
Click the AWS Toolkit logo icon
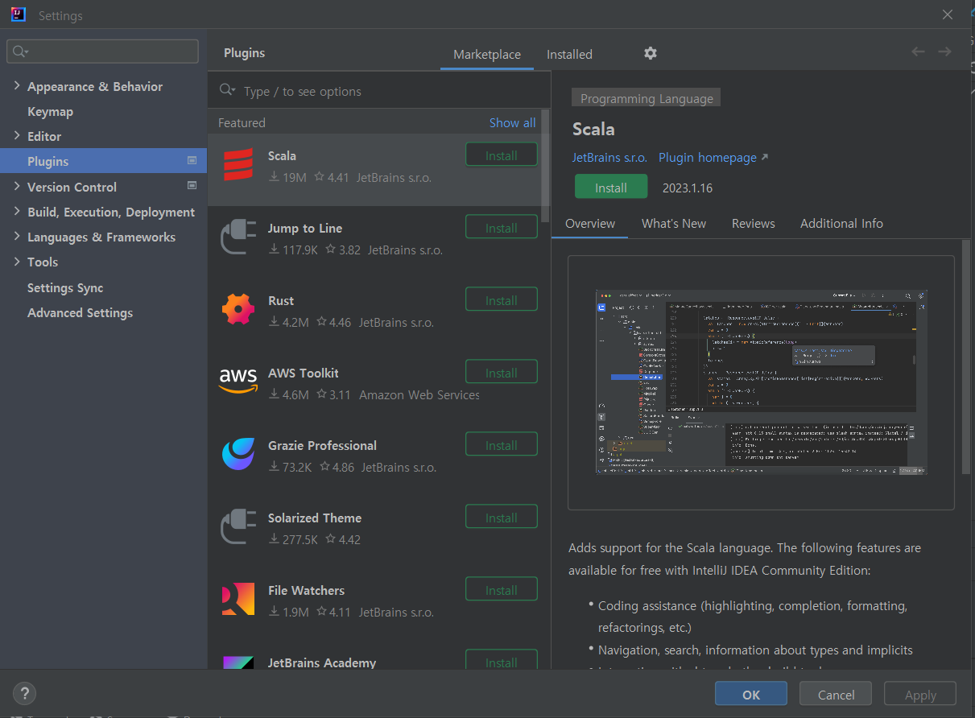click(238, 380)
